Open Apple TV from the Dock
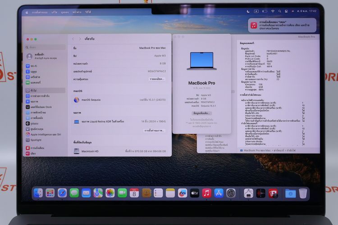 point(194,193)
